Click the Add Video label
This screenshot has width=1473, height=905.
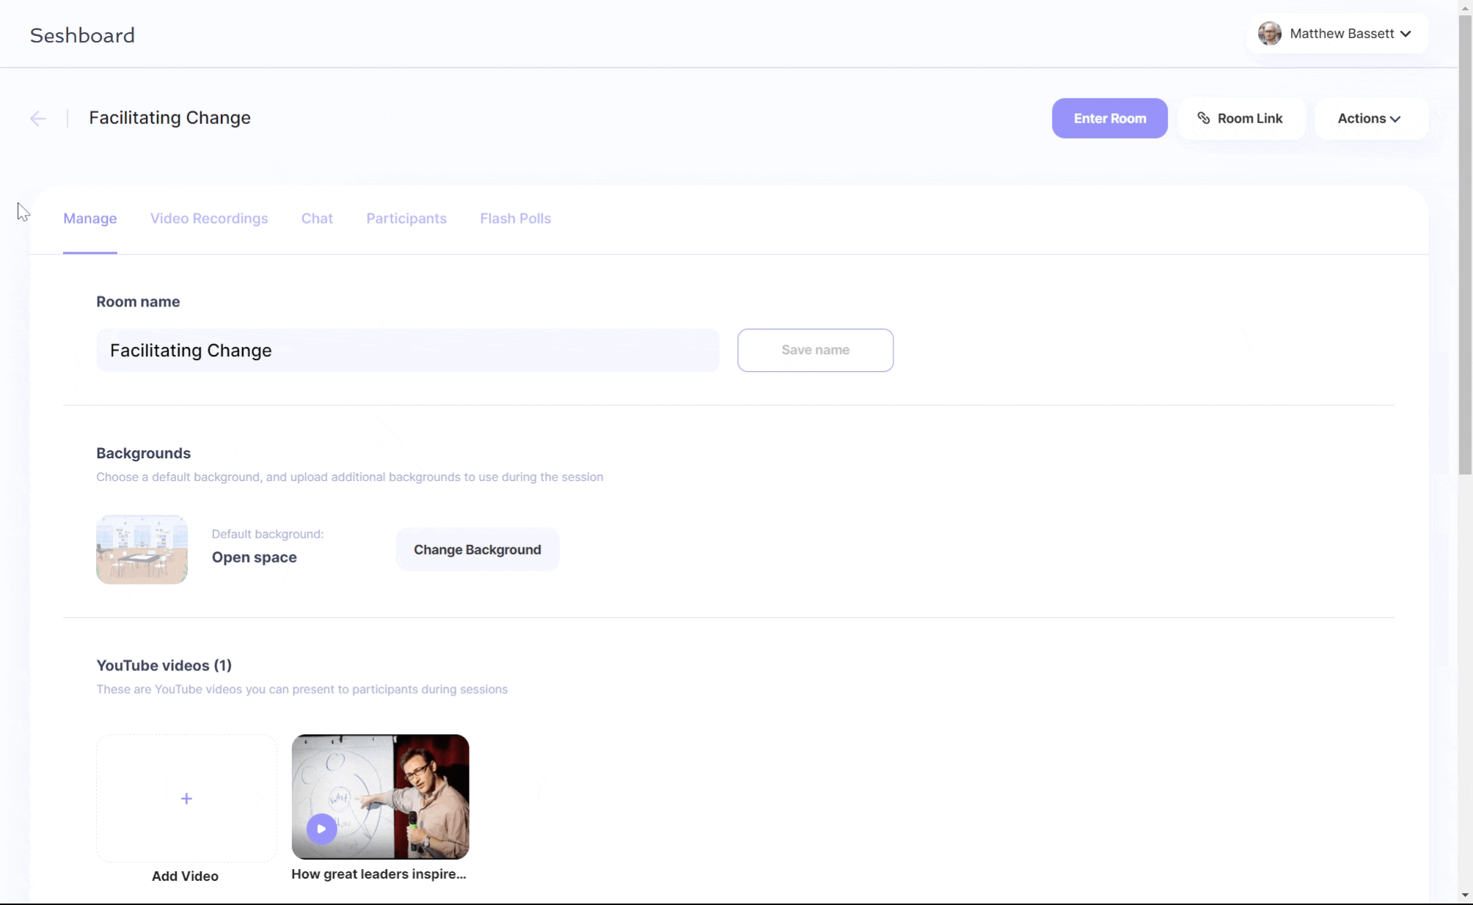[x=185, y=876]
